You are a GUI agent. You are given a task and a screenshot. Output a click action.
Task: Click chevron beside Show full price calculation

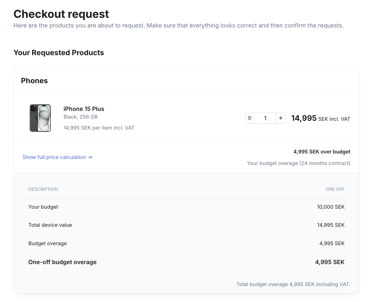pos(90,157)
